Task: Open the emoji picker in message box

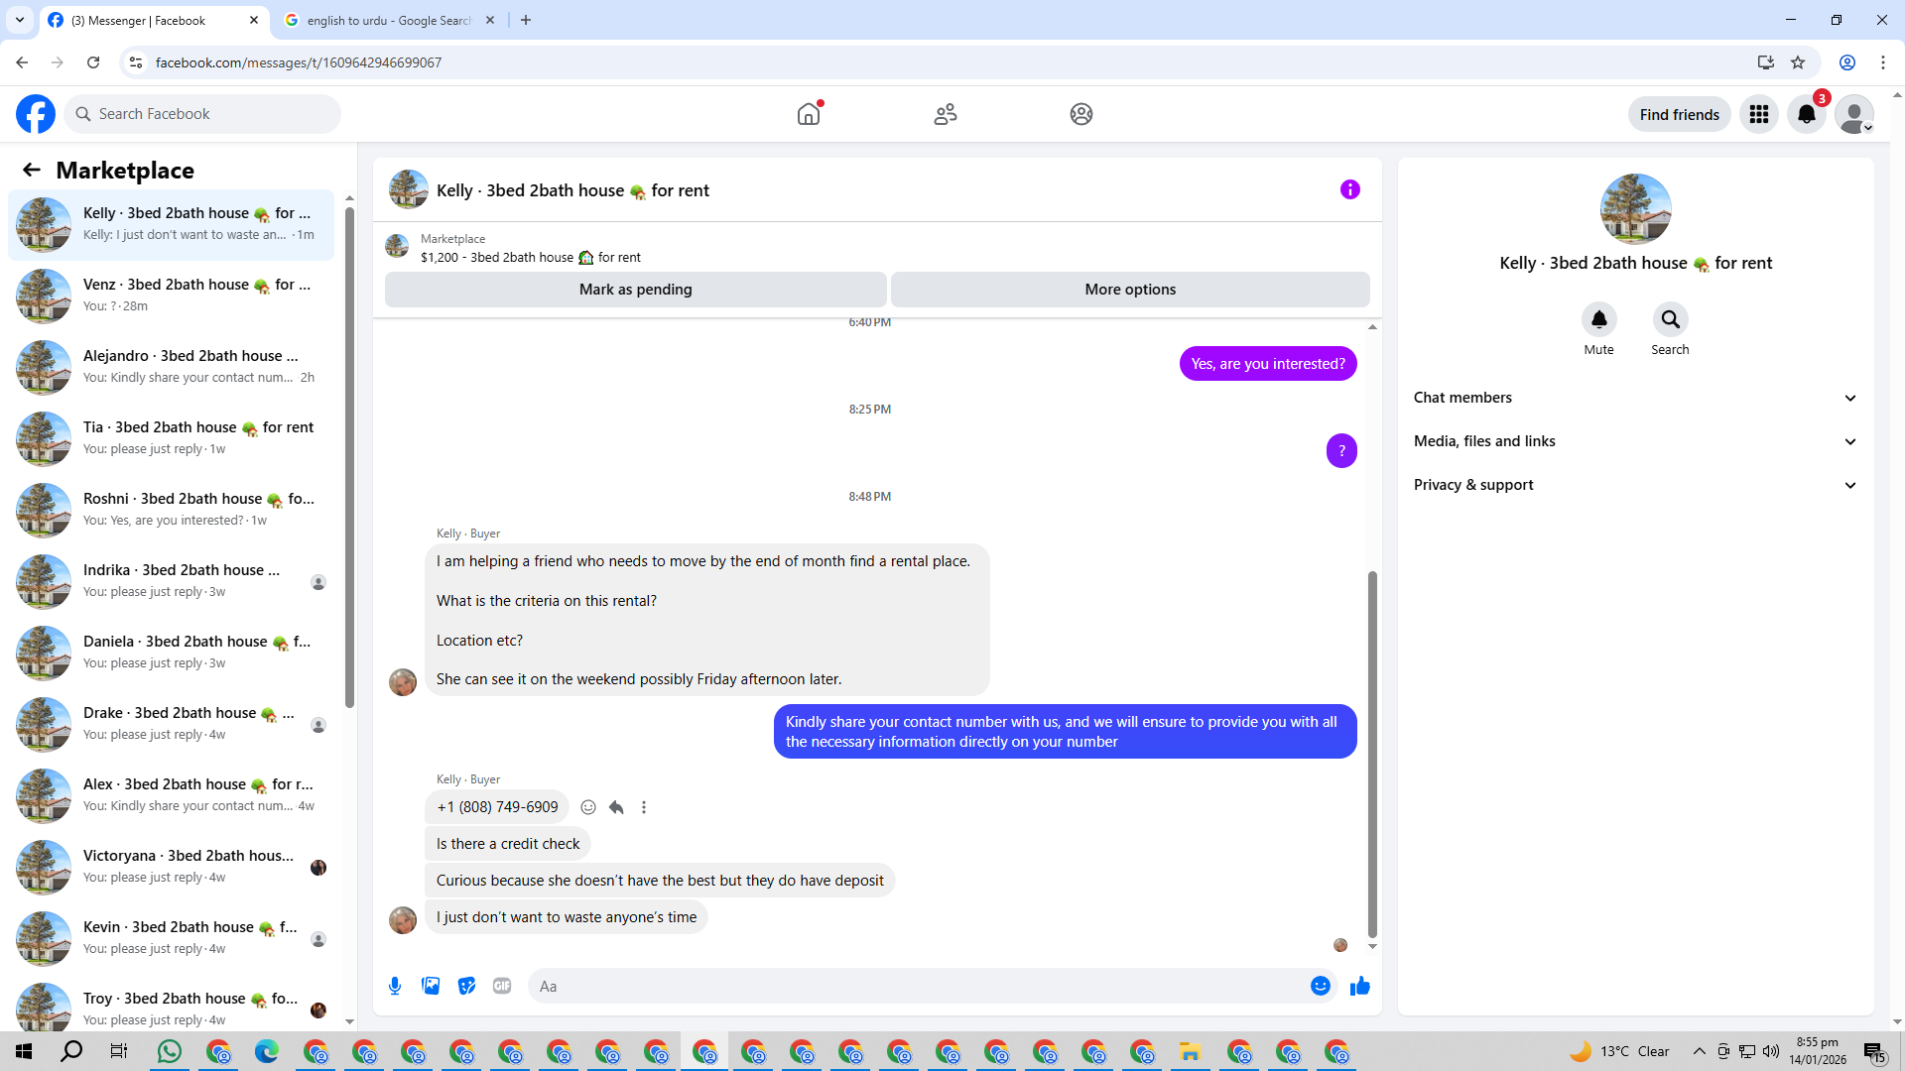Action: [1320, 986]
